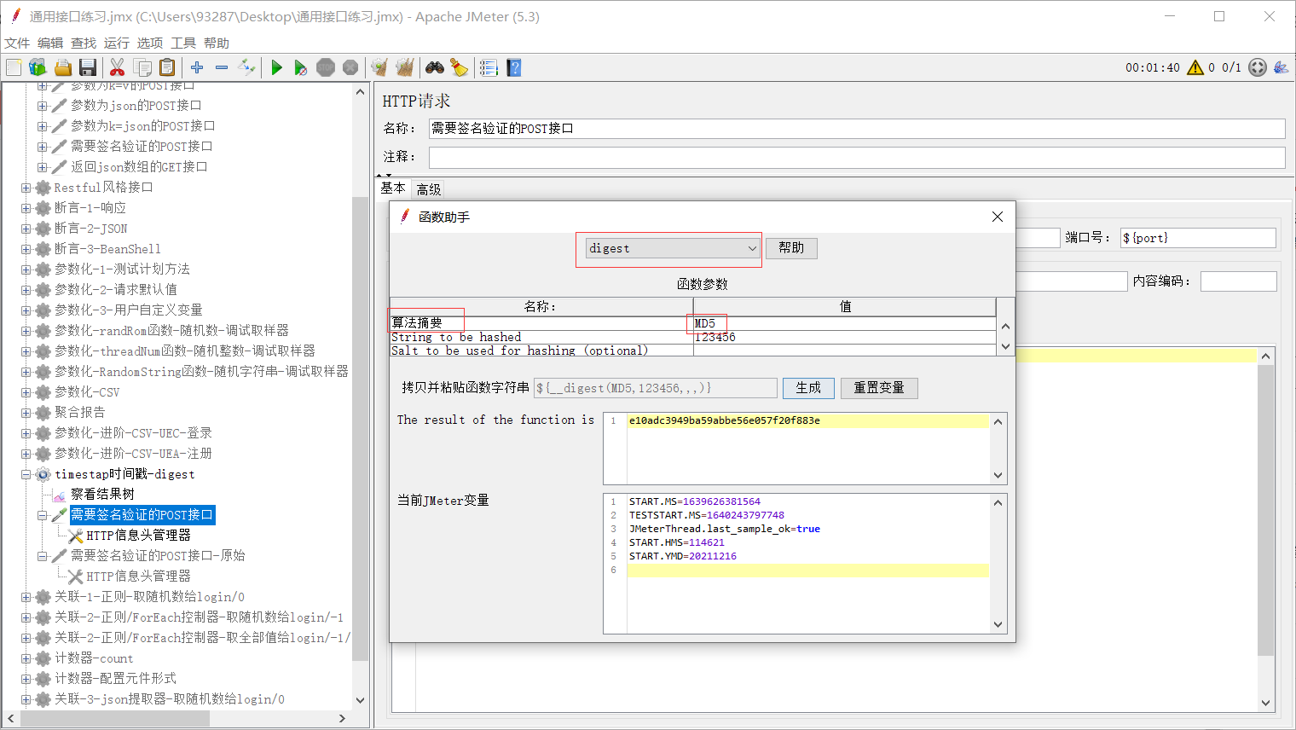Open the 运行 menu

117,43
